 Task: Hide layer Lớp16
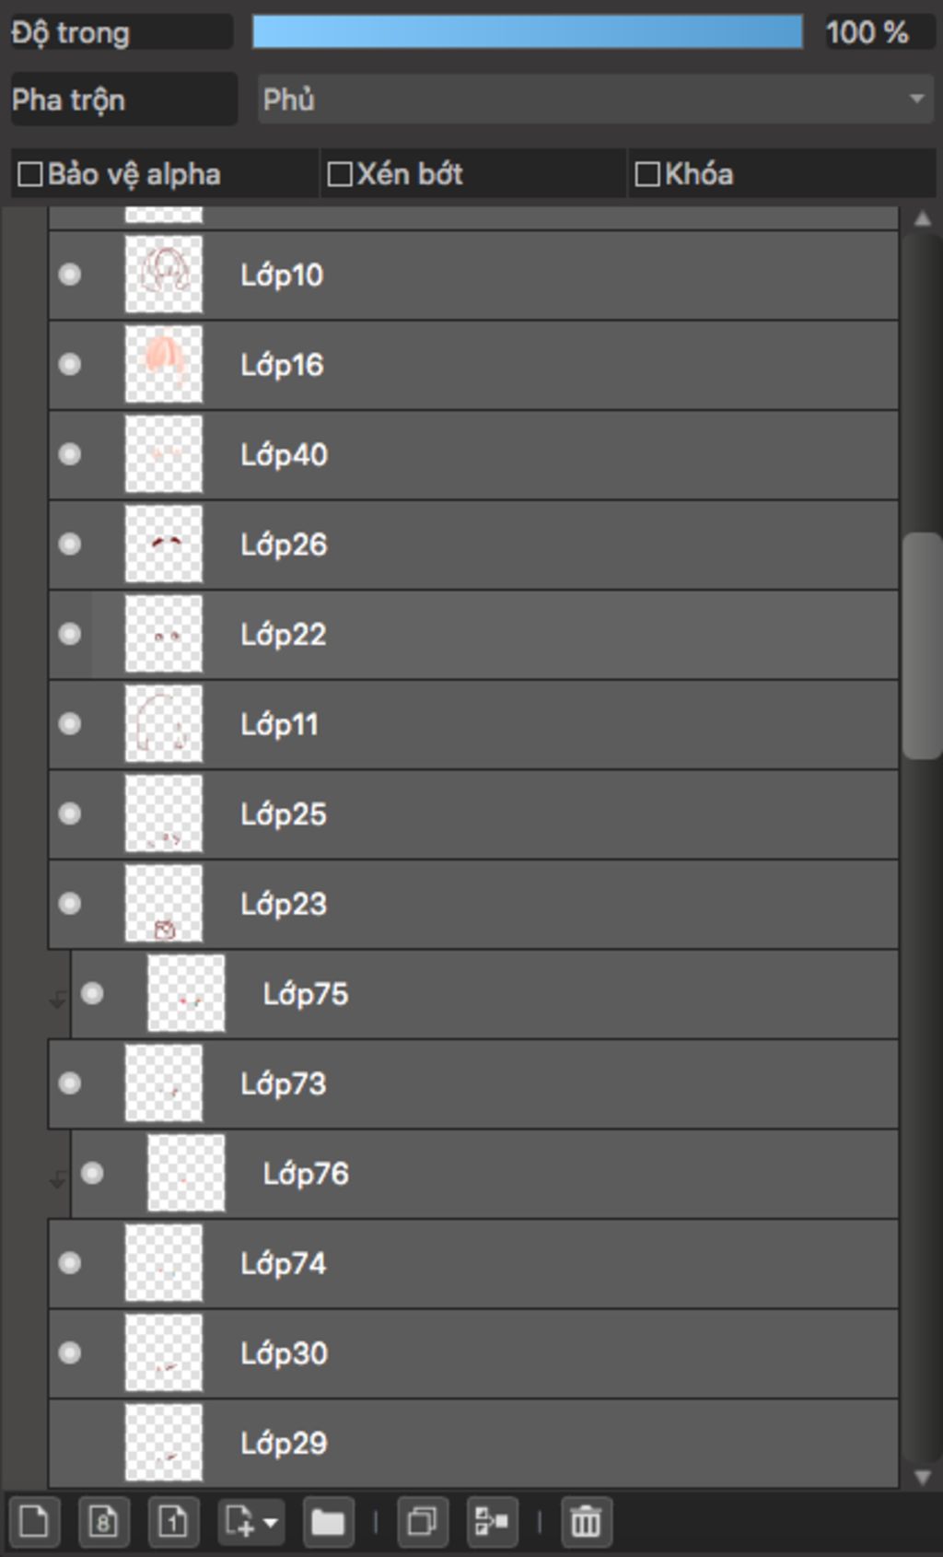[x=70, y=365]
